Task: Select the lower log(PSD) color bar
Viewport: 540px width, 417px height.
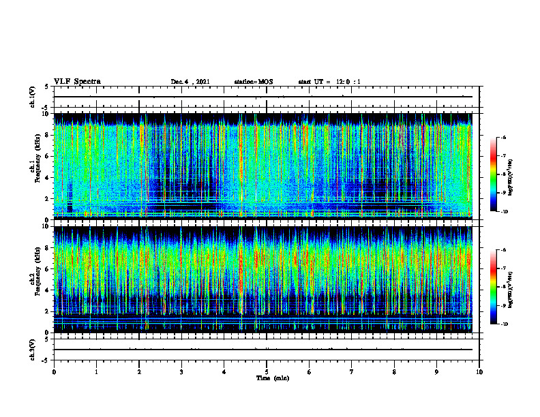Action: pos(493,287)
